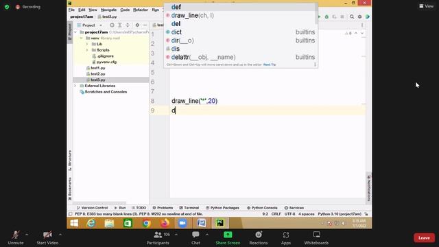This screenshot has height=247, width=439.
Task: Open test2.py in the project tree
Action: point(97,74)
